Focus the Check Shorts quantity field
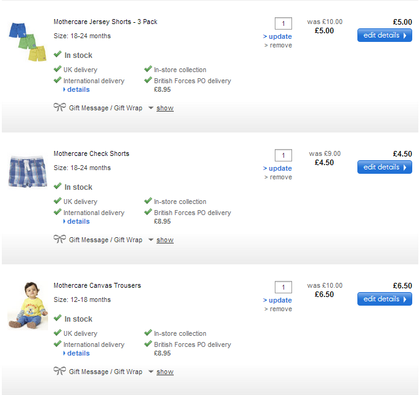419x395 pixels. [283, 155]
